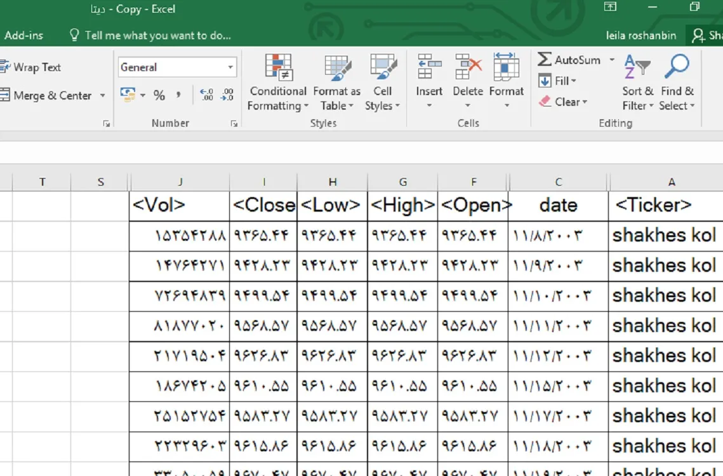Image resolution: width=723 pixels, height=476 pixels.
Task: Open Conditional Formatting menu
Action: click(x=277, y=82)
